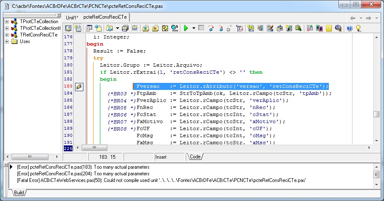Select TRetConsReciCTe in the Code Explorer
The height and width of the screenshot is (201, 384).
[x=39, y=35]
